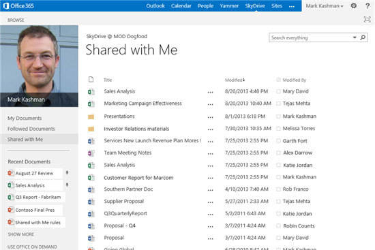The height and width of the screenshot is (250, 375).
Task: Click folder icon beside Investor Relations materials
Action: click(91, 129)
